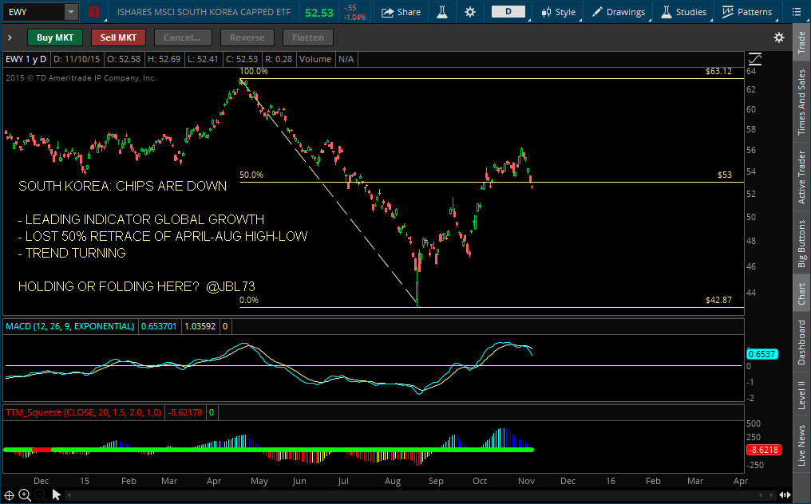
Task: Open the Active Trader side tab
Action: click(x=801, y=177)
